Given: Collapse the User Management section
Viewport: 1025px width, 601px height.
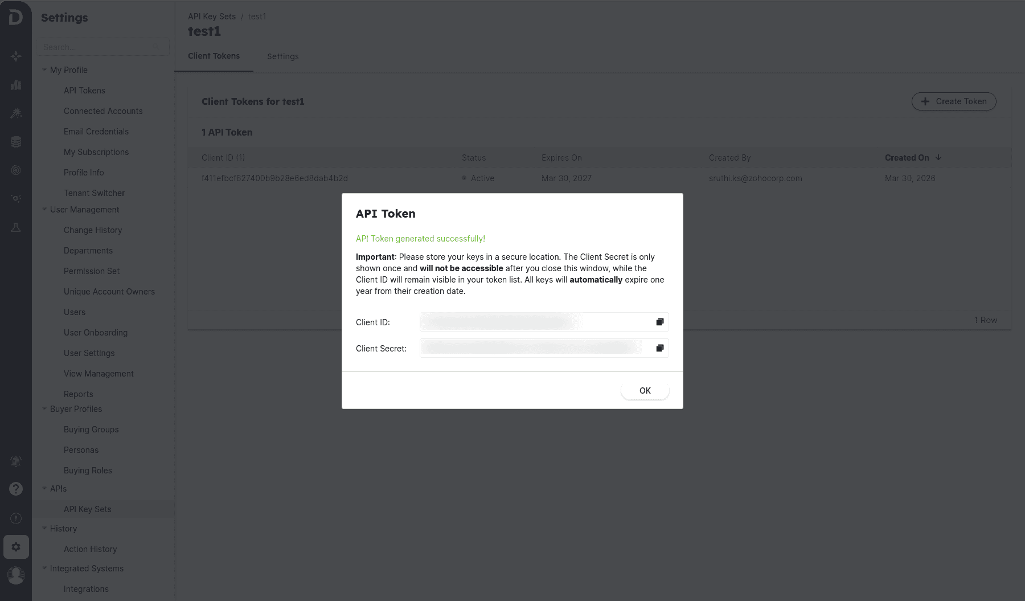Looking at the screenshot, I should 44,209.
